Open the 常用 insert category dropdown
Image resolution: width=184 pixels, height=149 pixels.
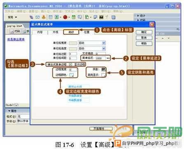pyautogui.click(x=12, y=17)
